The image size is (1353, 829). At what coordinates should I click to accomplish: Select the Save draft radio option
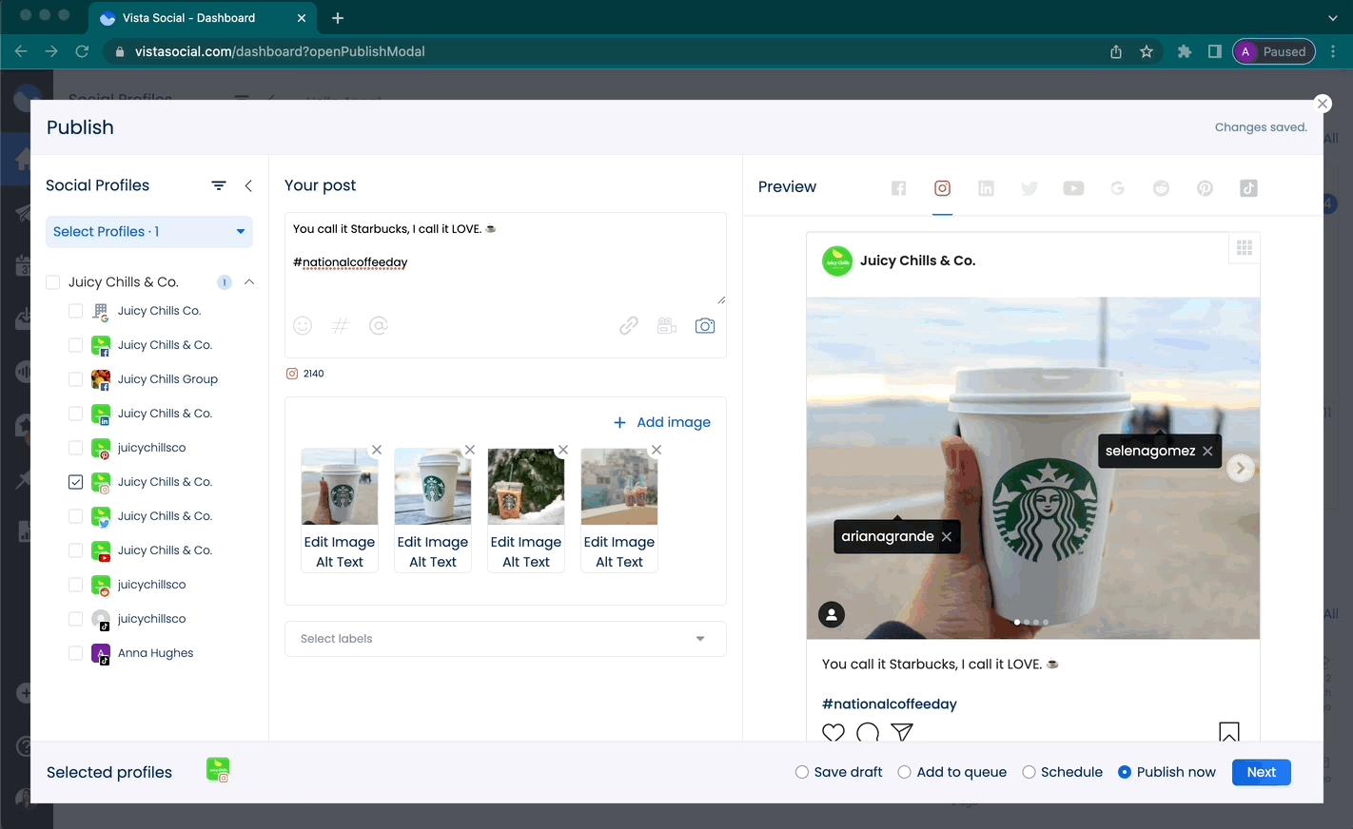(802, 772)
